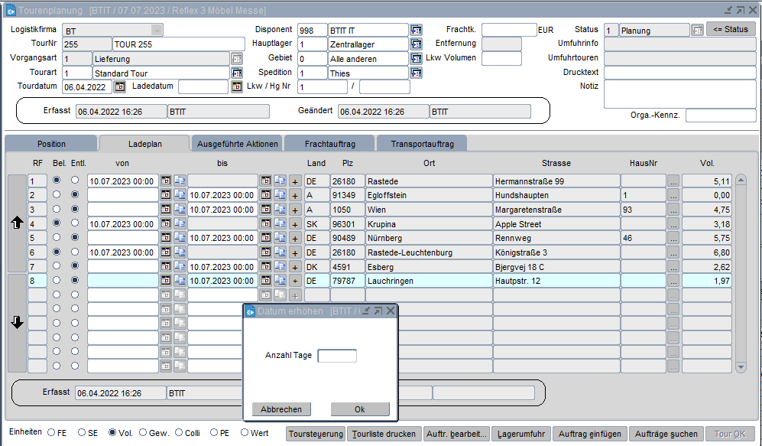Viewport: 762px width, 446px height.
Task: Open the Tourdatum calendar picker
Action: [x=119, y=87]
